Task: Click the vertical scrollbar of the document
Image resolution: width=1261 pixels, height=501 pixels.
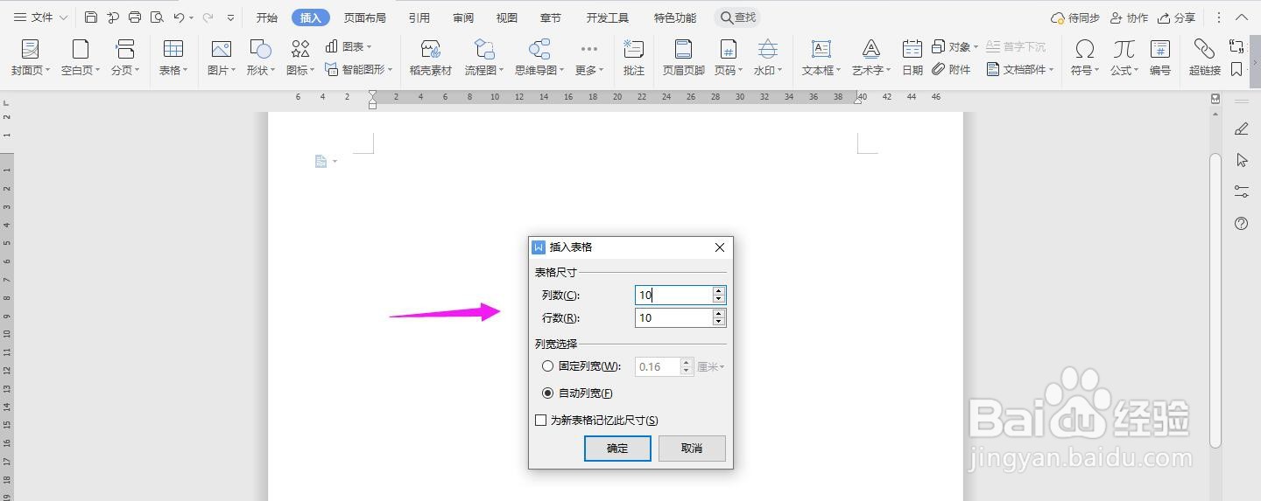Action: (x=1215, y=301)
